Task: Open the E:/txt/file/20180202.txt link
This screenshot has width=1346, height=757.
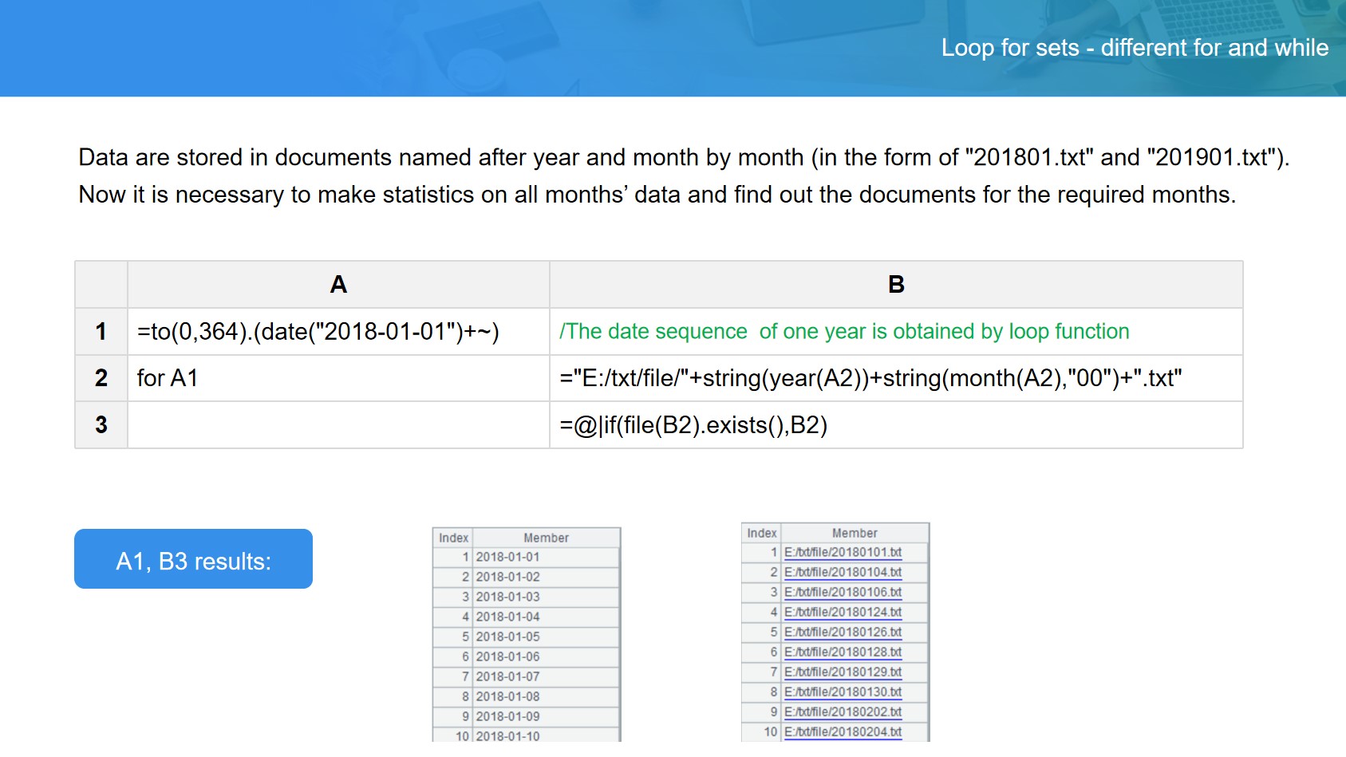Action: pyautogui.click(x=843, y=712)
